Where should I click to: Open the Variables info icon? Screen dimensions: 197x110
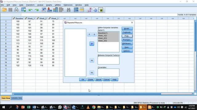tap(55, 10)
